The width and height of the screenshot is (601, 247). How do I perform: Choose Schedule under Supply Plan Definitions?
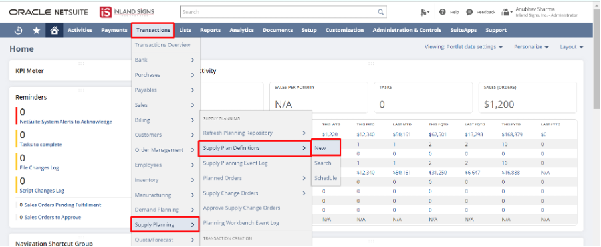(326, 178)
